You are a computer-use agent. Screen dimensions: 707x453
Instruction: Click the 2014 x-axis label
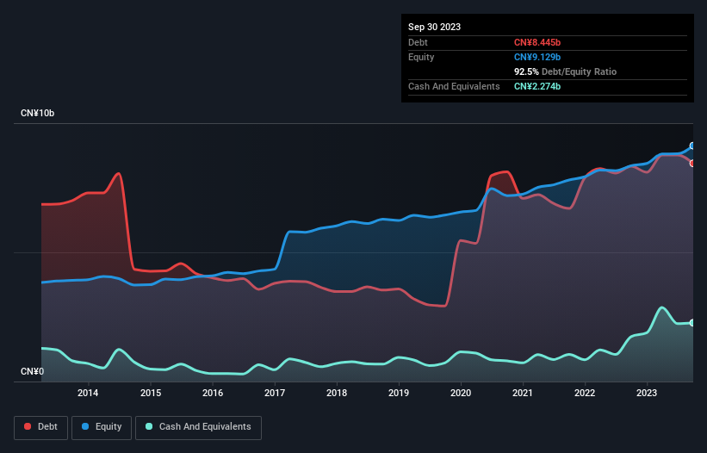tap(88, 393)
